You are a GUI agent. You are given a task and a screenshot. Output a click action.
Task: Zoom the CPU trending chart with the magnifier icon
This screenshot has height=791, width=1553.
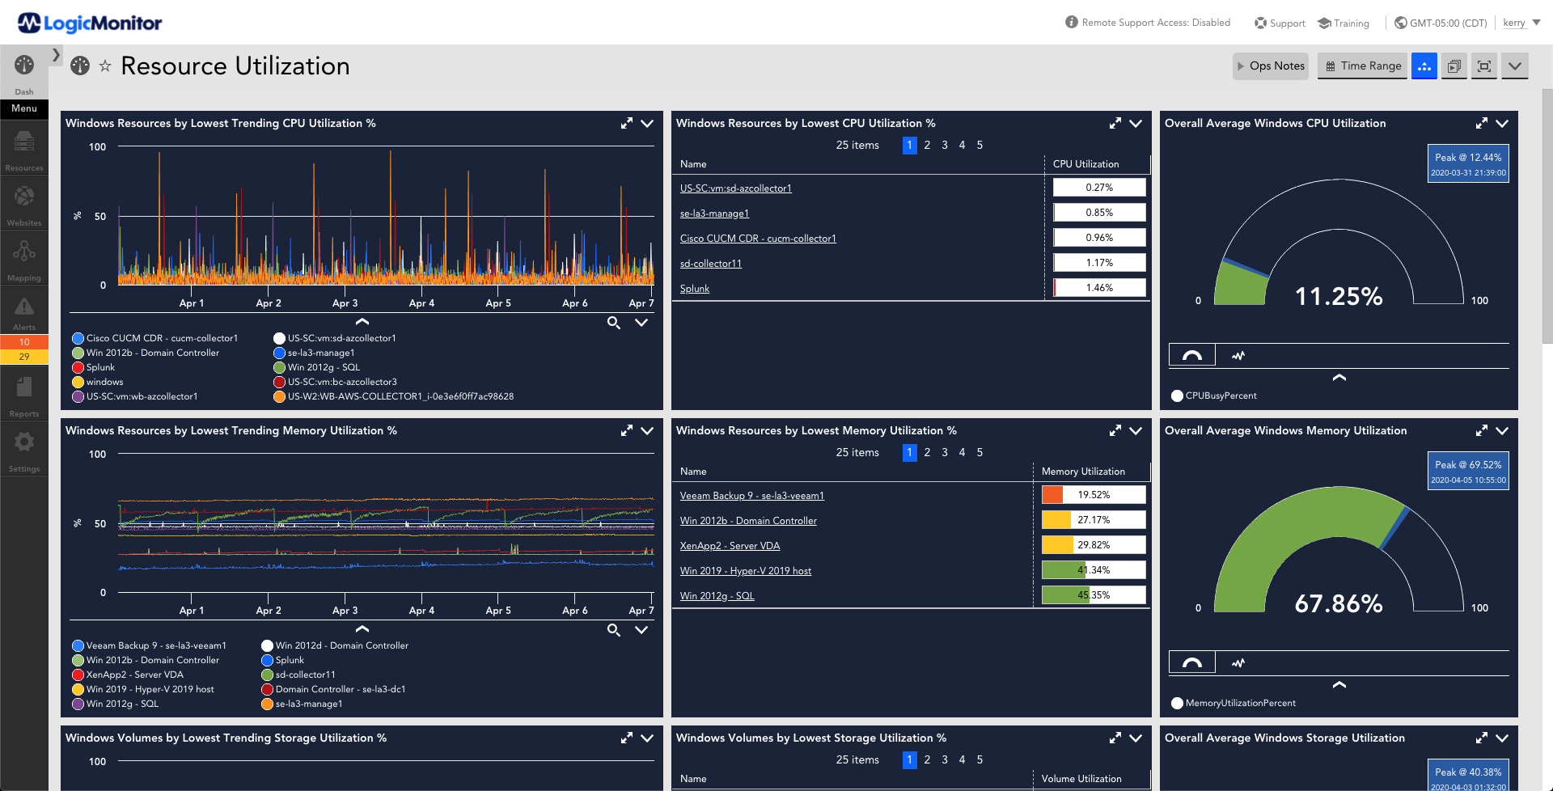(x=613, y=323)
